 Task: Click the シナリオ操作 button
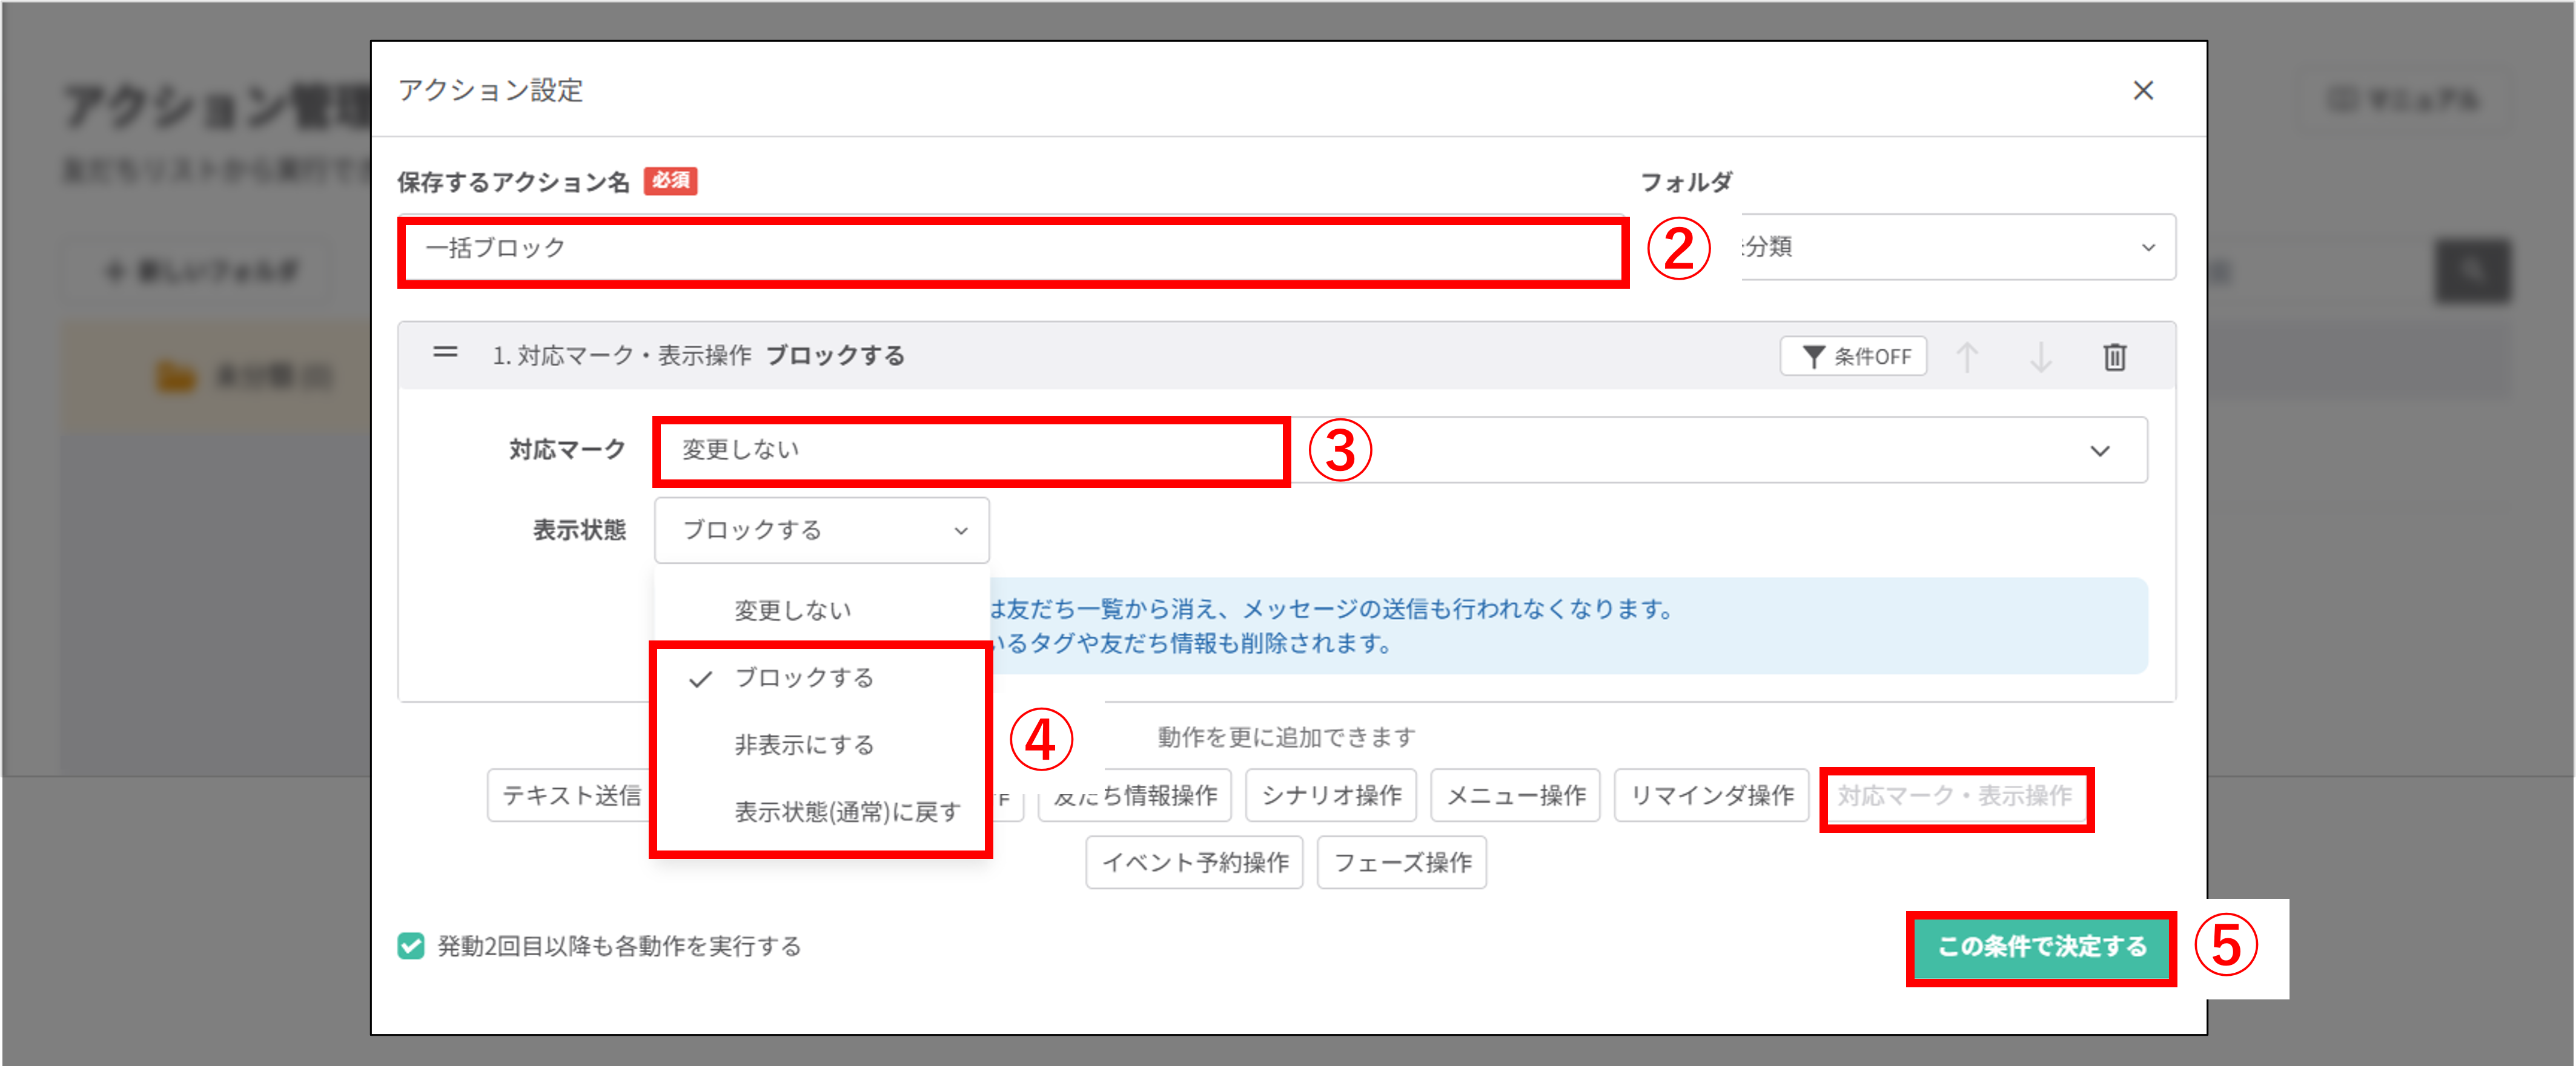[1330, 795]
